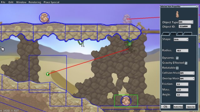The image size is (200, 112).
Task: Select the creature inside the green box
Action: pyautogui.click(x=126, y=101)
